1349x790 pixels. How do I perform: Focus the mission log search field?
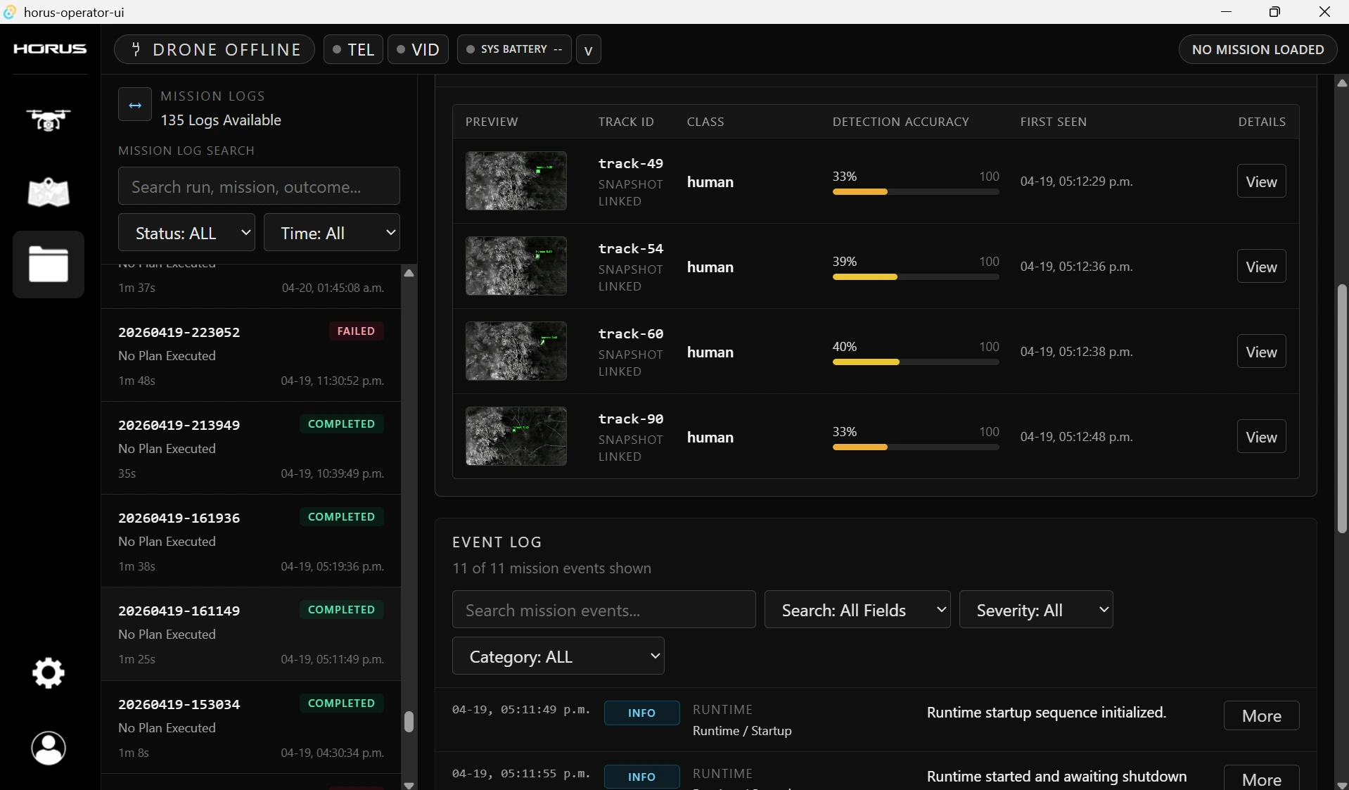[259, 186]
